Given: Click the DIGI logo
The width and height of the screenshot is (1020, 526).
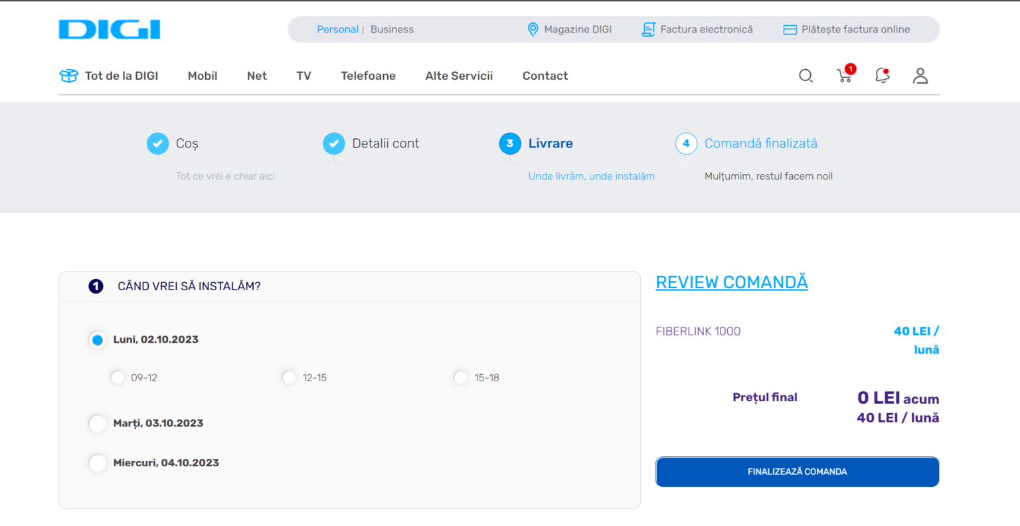Looking at the screenshot, I should pyautogui.click(x=109, y=29).
